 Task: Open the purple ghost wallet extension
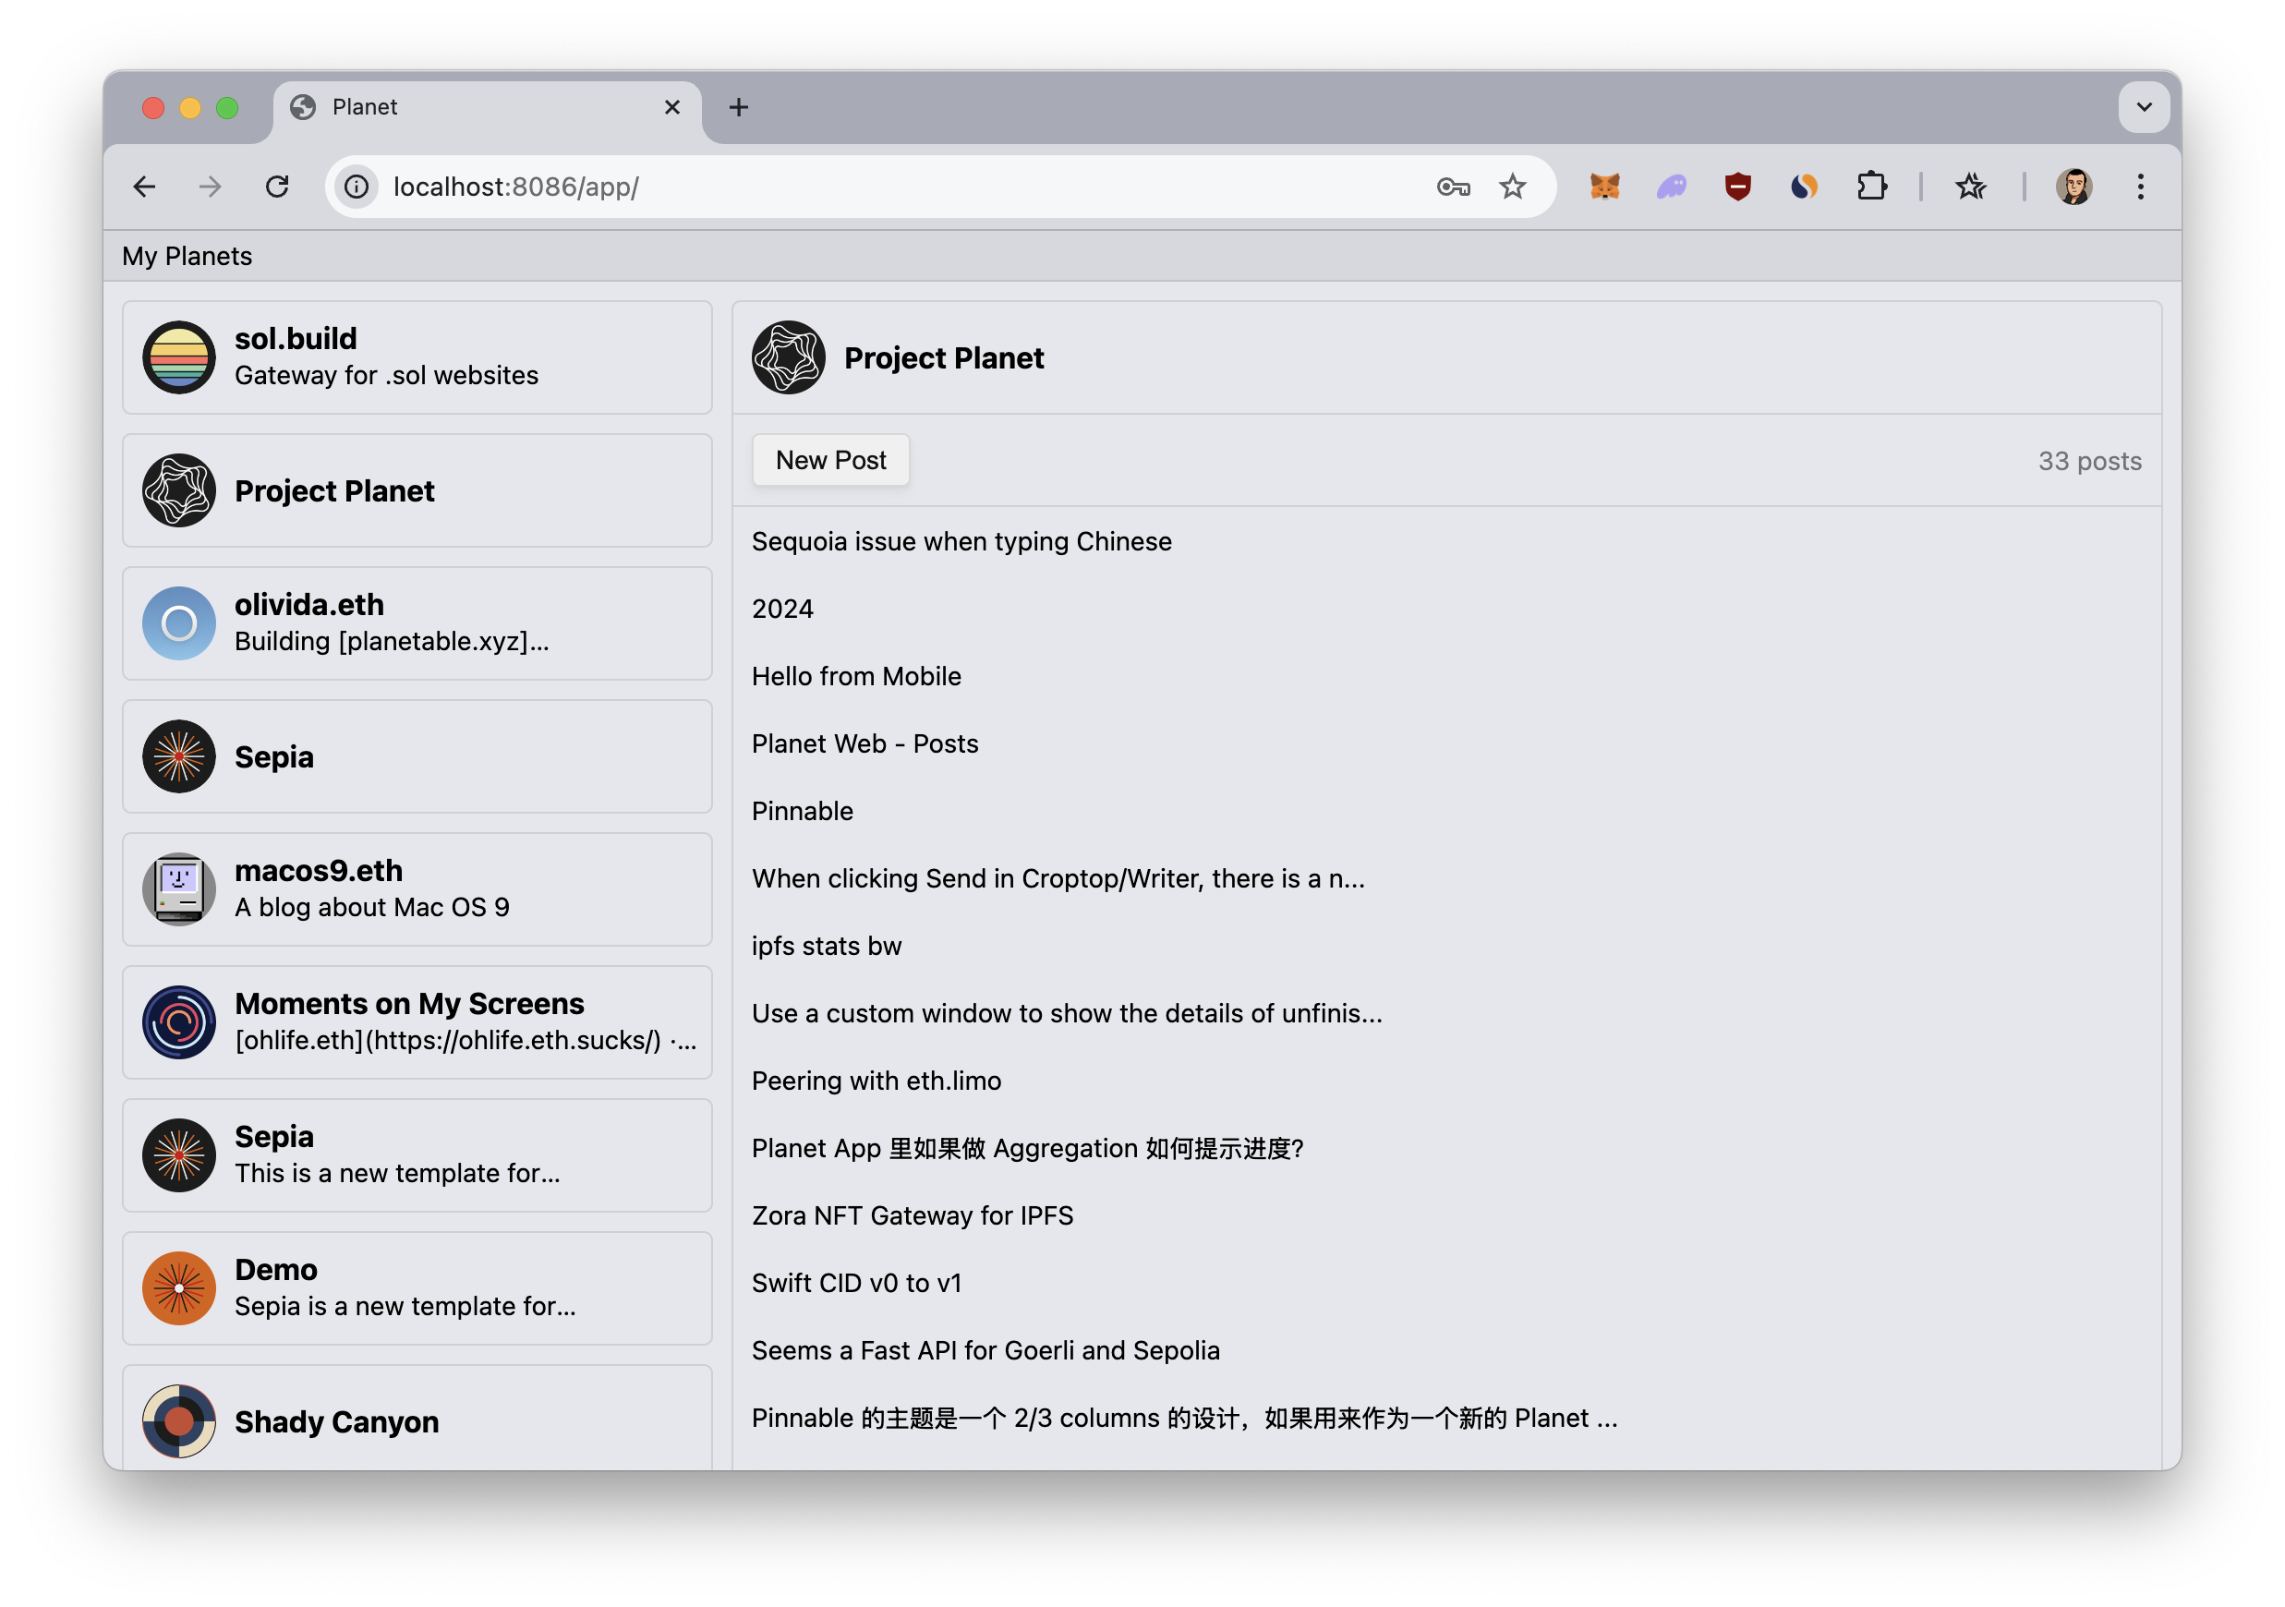pos(1671,186)
